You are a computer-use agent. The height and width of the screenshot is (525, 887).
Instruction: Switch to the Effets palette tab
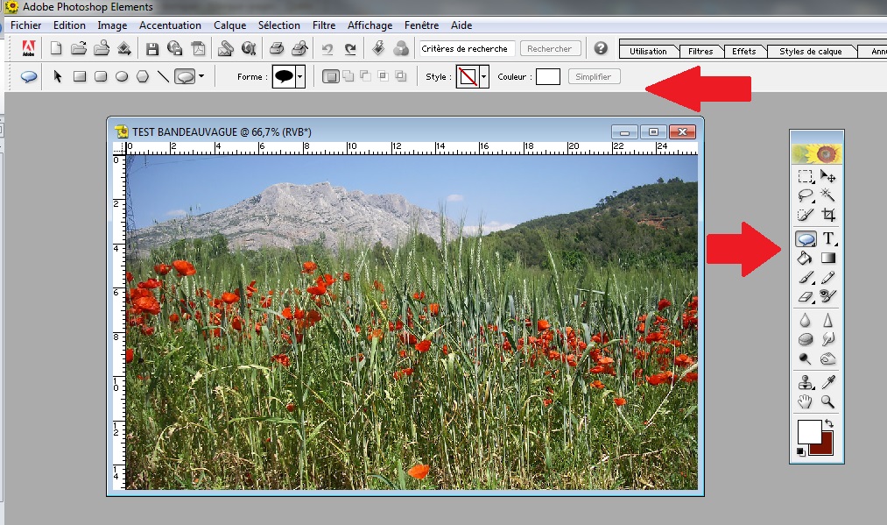(744, 51)
